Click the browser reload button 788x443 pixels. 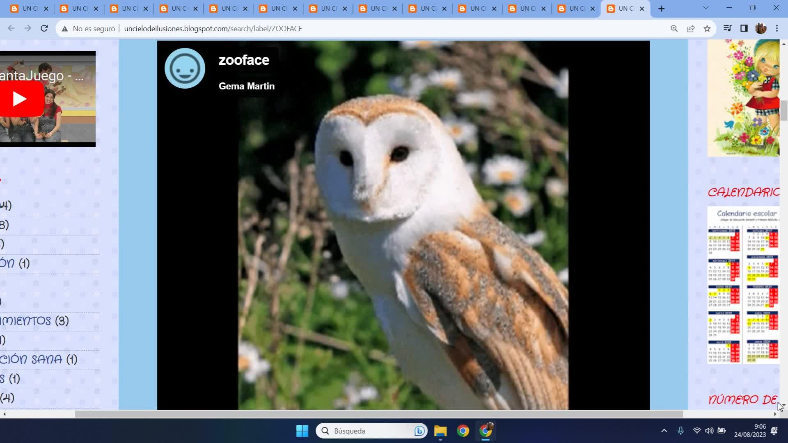click(x=44, y=28)
